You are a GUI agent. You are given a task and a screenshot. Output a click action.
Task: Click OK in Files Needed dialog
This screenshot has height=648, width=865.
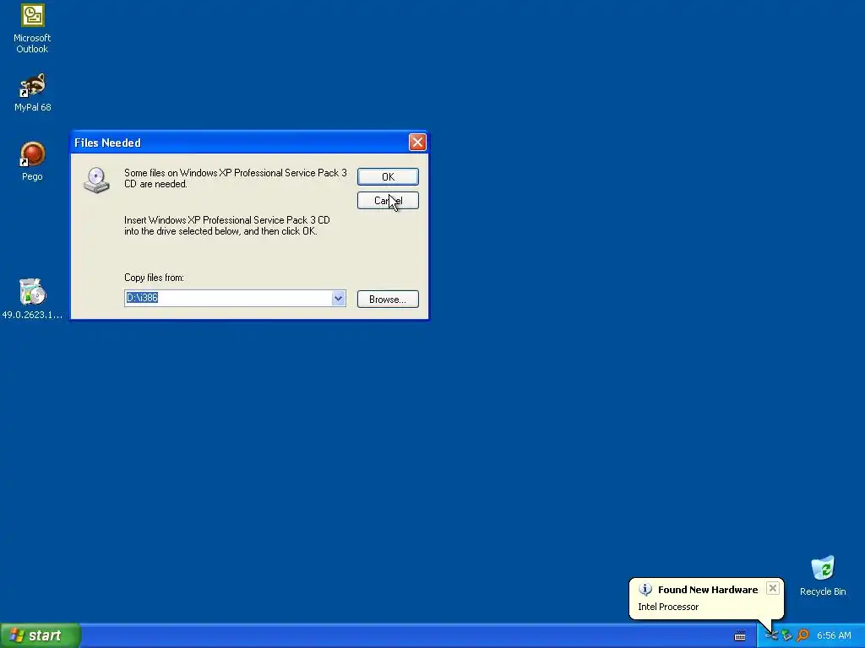coord(388,177)
